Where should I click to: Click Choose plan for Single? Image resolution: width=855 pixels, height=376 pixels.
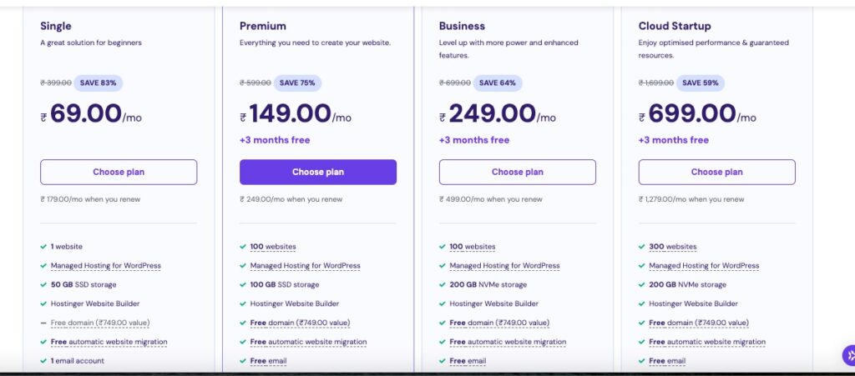119,172
